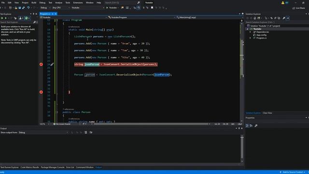Open the Extensions menu
Image resolution: width=309 pixels, height=174 pixels.
pyautogui.click(x=78, y=2)
